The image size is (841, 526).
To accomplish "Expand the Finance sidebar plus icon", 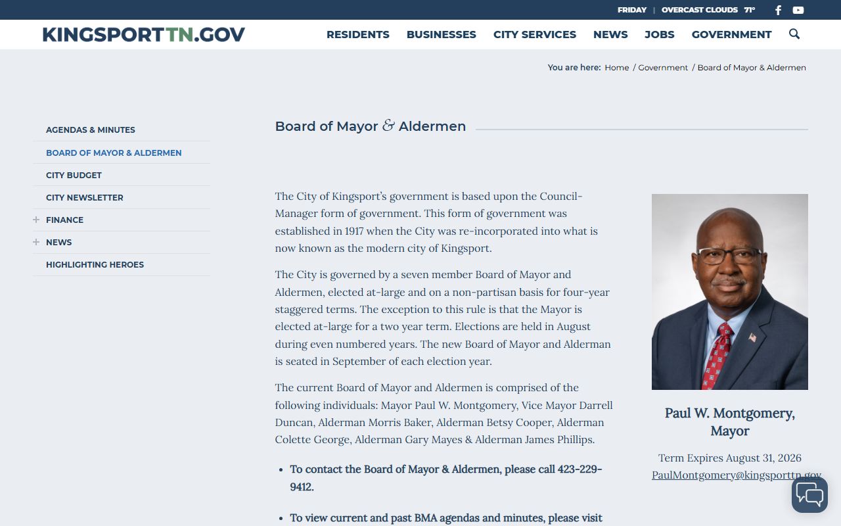I will coord(36,220).
